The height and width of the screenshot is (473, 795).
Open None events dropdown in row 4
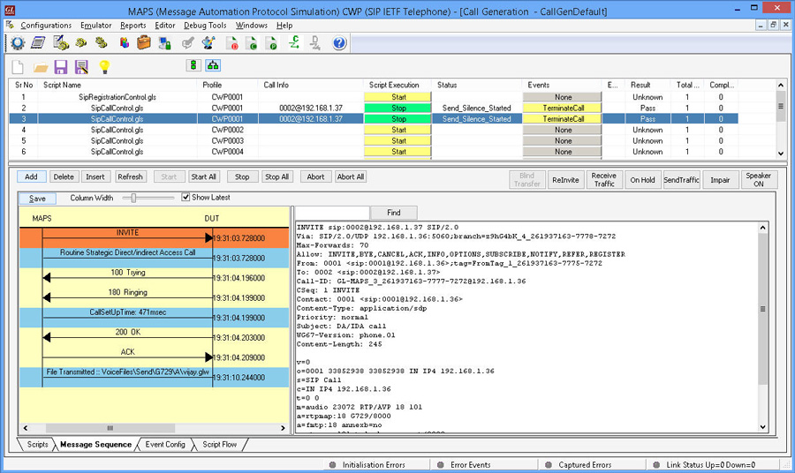click(563, 130)
